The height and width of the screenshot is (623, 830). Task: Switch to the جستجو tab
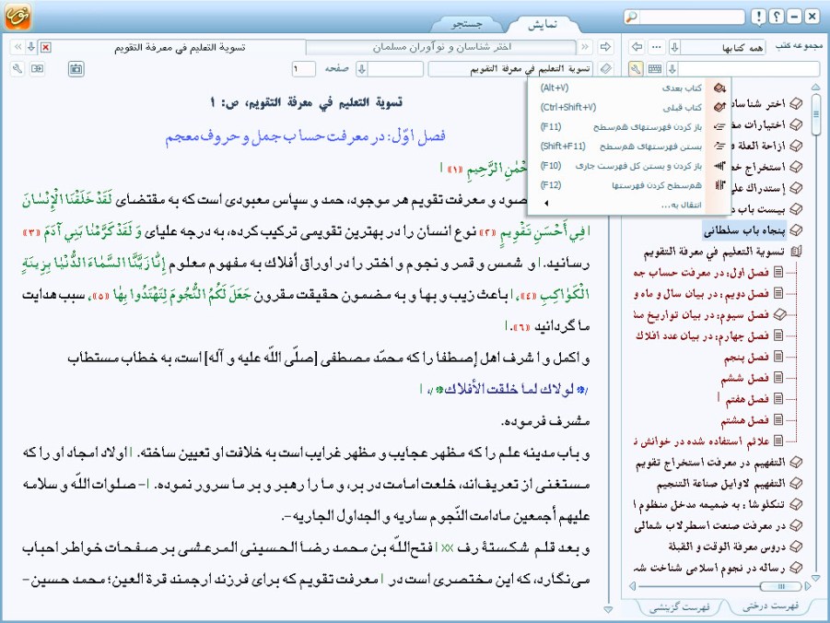[x=466, y=24]
